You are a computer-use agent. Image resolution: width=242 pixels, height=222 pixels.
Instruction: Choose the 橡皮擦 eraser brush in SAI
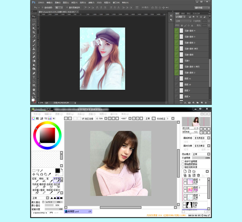point(42,186)
